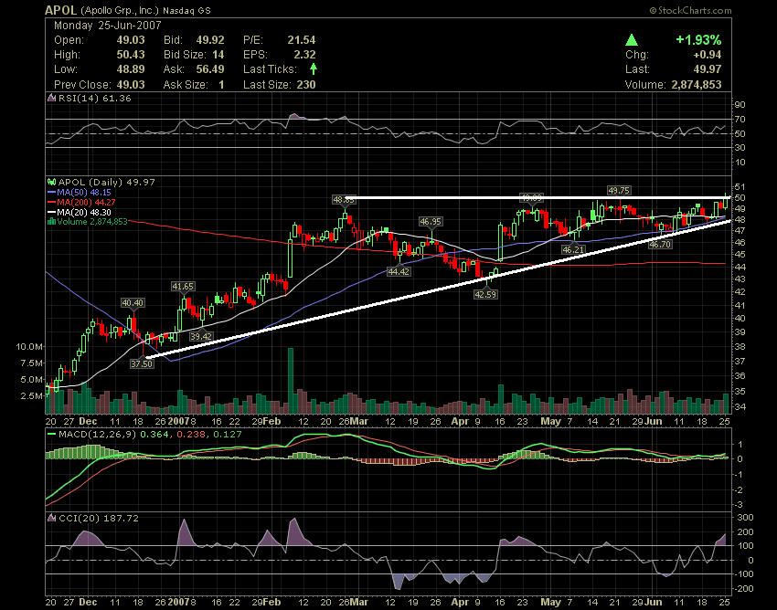Click the CCI(20) indicator panel icon
777x610 pixels.
pyautogui.click(x=51, y=518)
